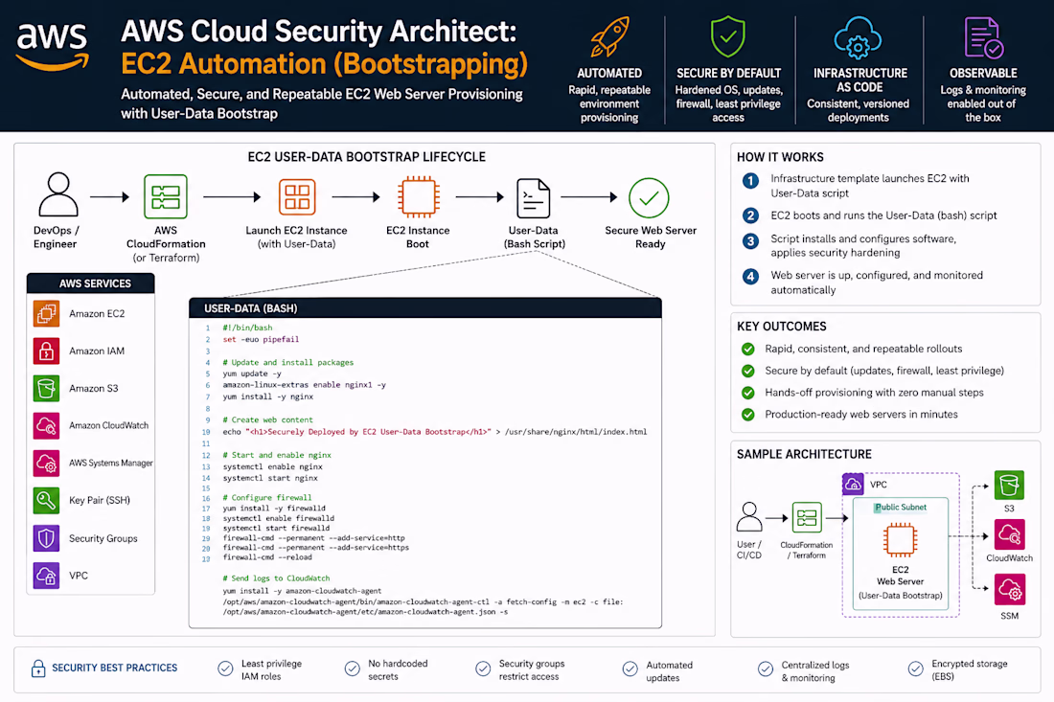The height and width of the screenshot is (702, 1054).
Task: Click the step 3 number circle in How It Works
Action: coord(750,240)
